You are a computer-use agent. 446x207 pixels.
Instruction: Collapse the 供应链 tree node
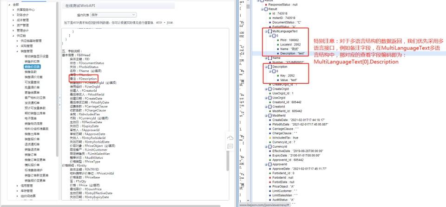[x=13, y=36]
